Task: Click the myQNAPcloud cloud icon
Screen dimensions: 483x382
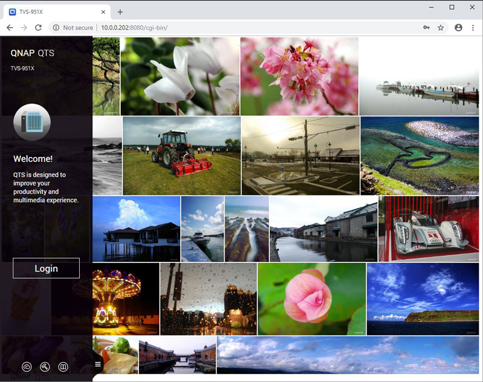Action: [27, 366]
